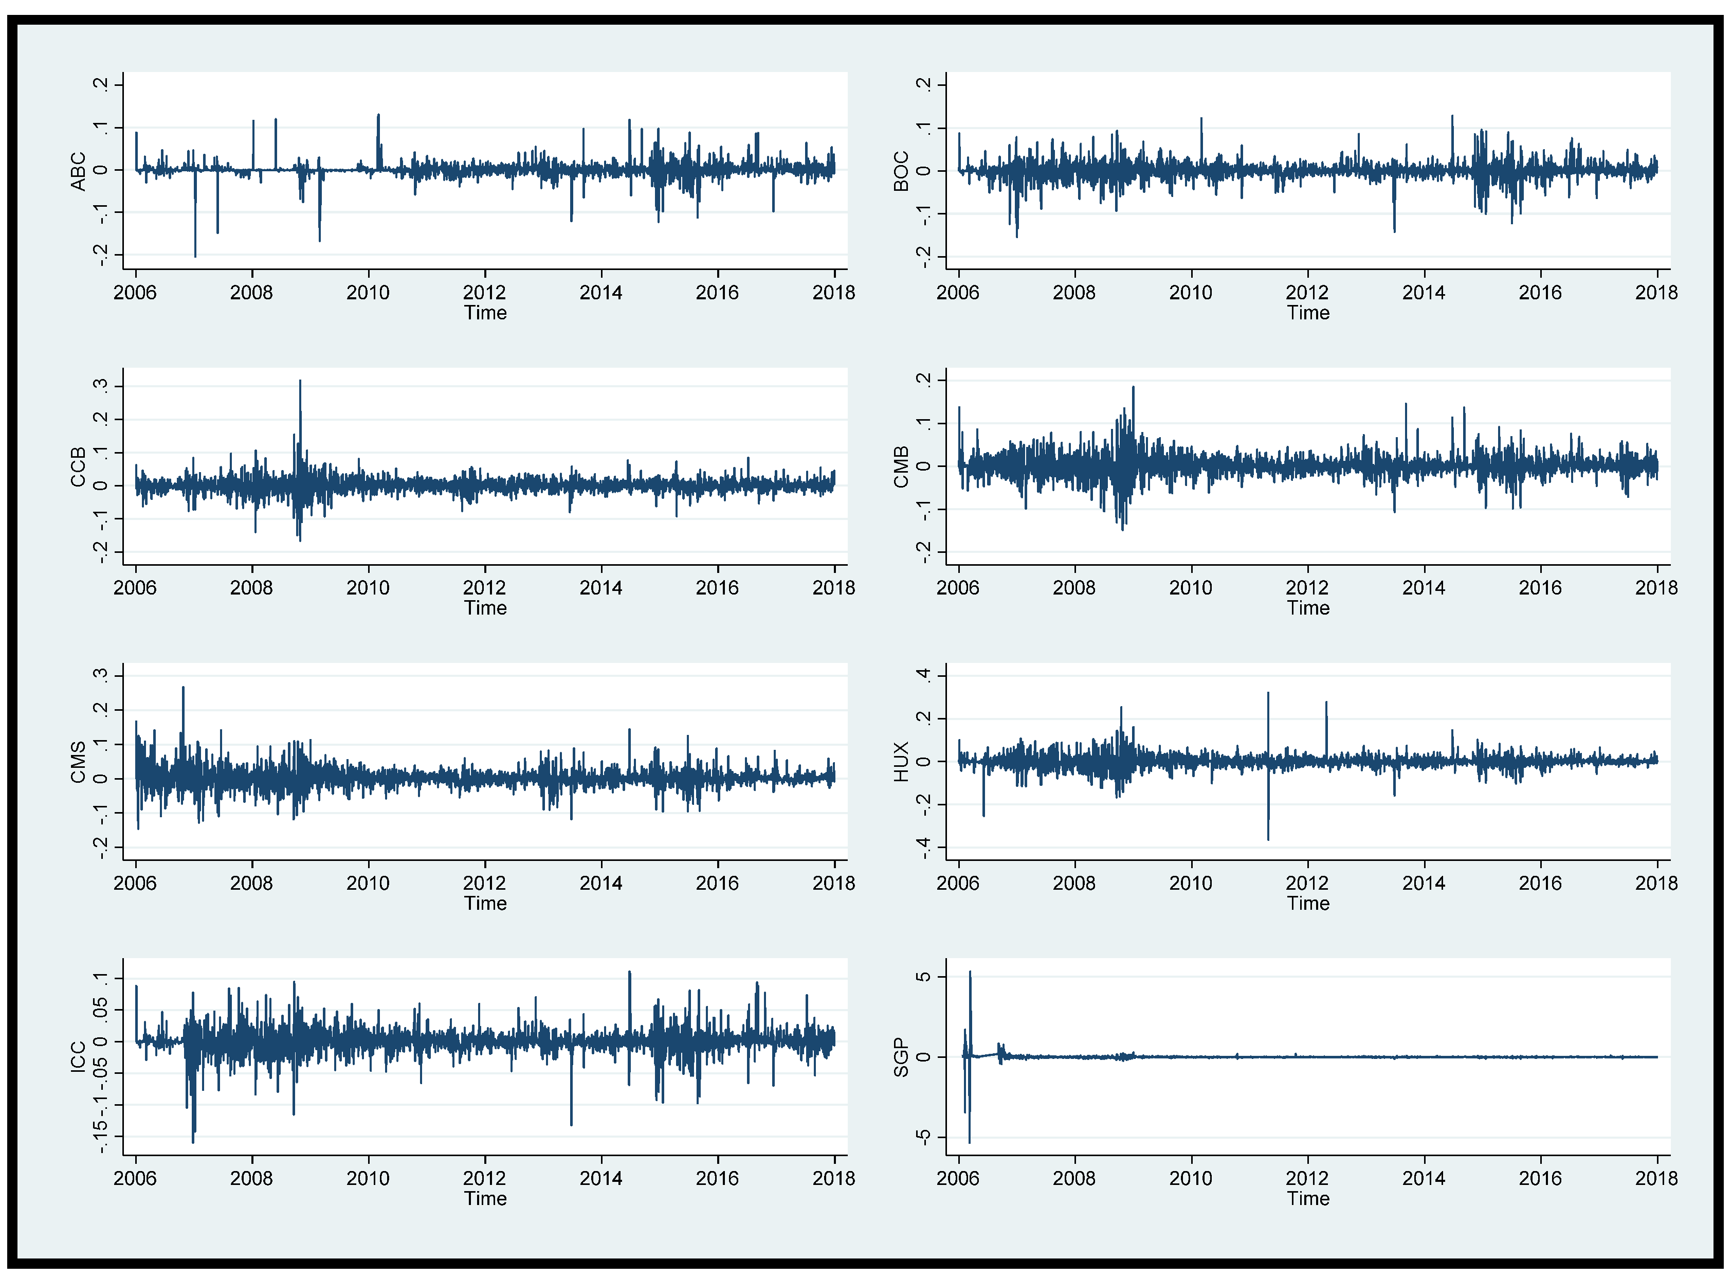Click the 2018 tick label on CMB chart
The image size is (1732, 1277).
[1656, 588]
